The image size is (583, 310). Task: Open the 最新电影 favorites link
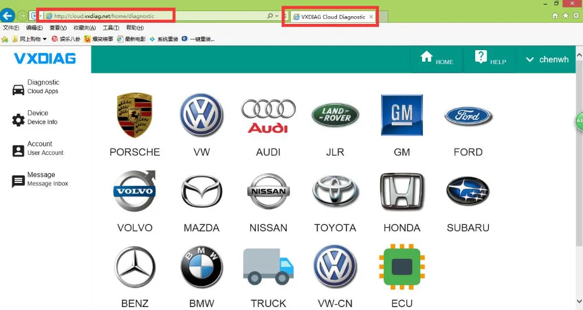point(131,39)
